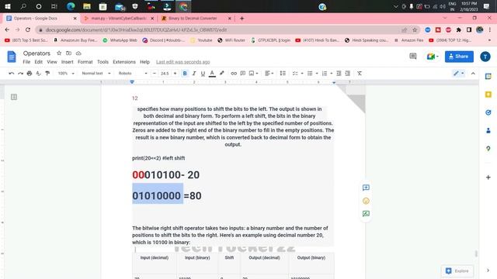
Task: Open the Extensions menu
Action: (124, 62)
